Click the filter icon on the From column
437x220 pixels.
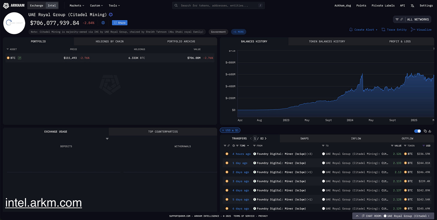point(255,145)
